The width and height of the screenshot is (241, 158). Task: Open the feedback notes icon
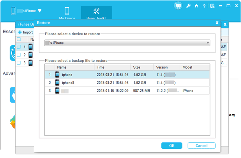point(212,6)
